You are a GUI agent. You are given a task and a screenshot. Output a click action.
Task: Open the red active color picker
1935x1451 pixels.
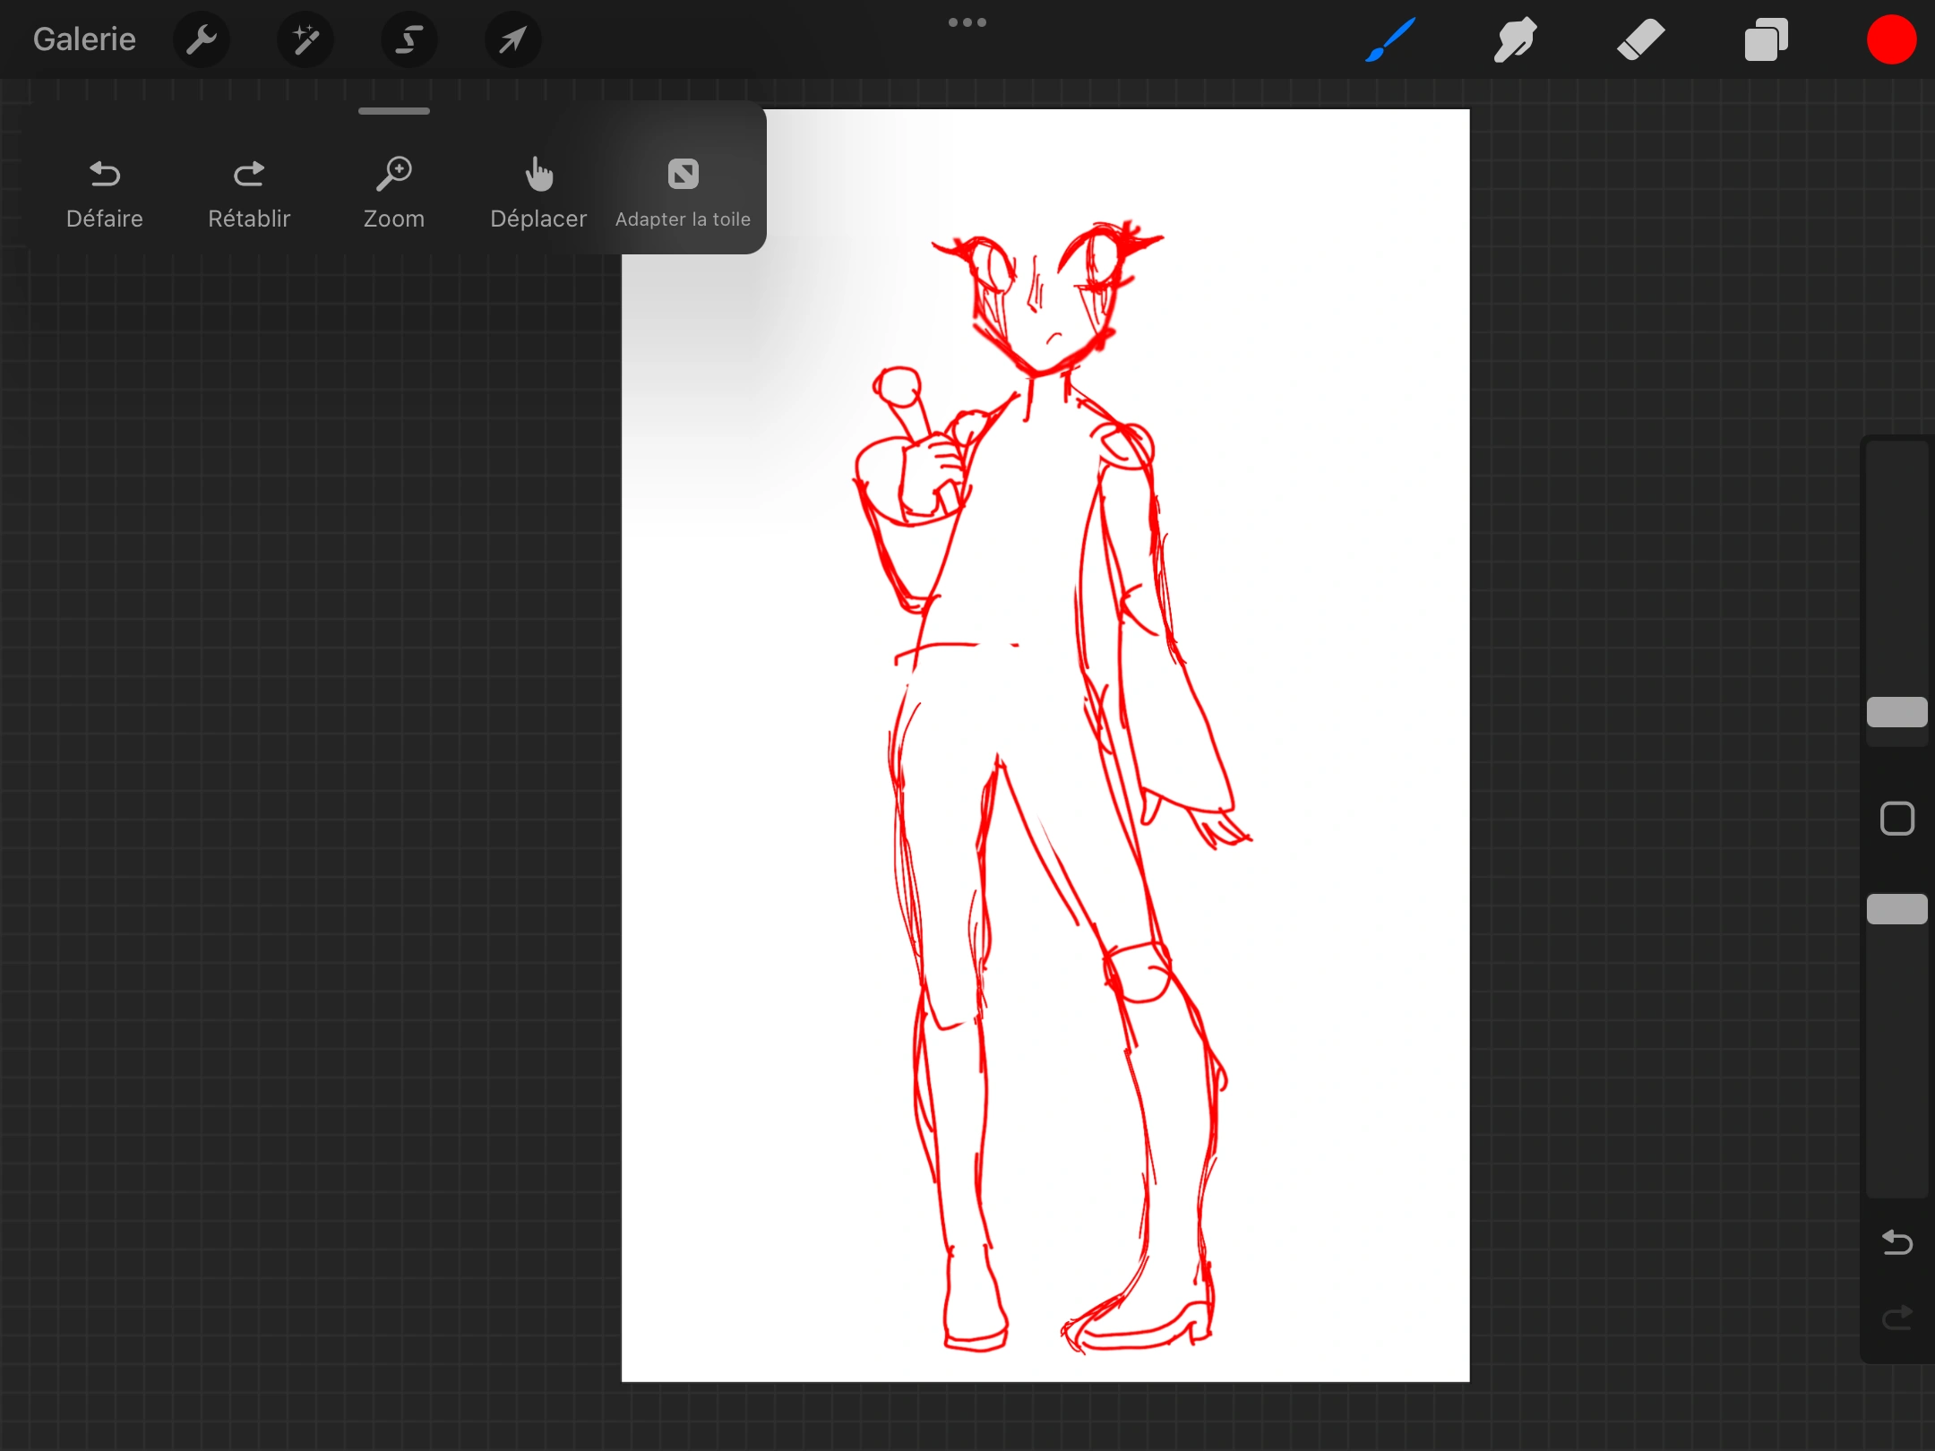[1891, 39]
